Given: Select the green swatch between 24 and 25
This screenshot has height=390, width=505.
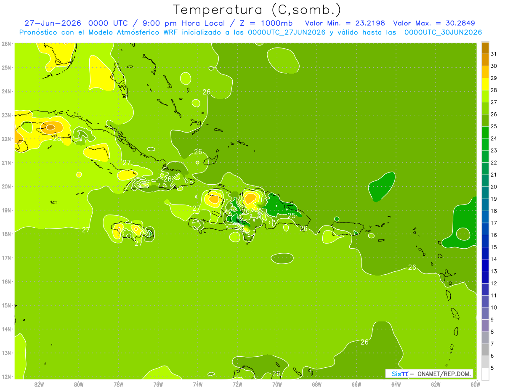Looking at the screenshot, I should (x=485, y=133).
